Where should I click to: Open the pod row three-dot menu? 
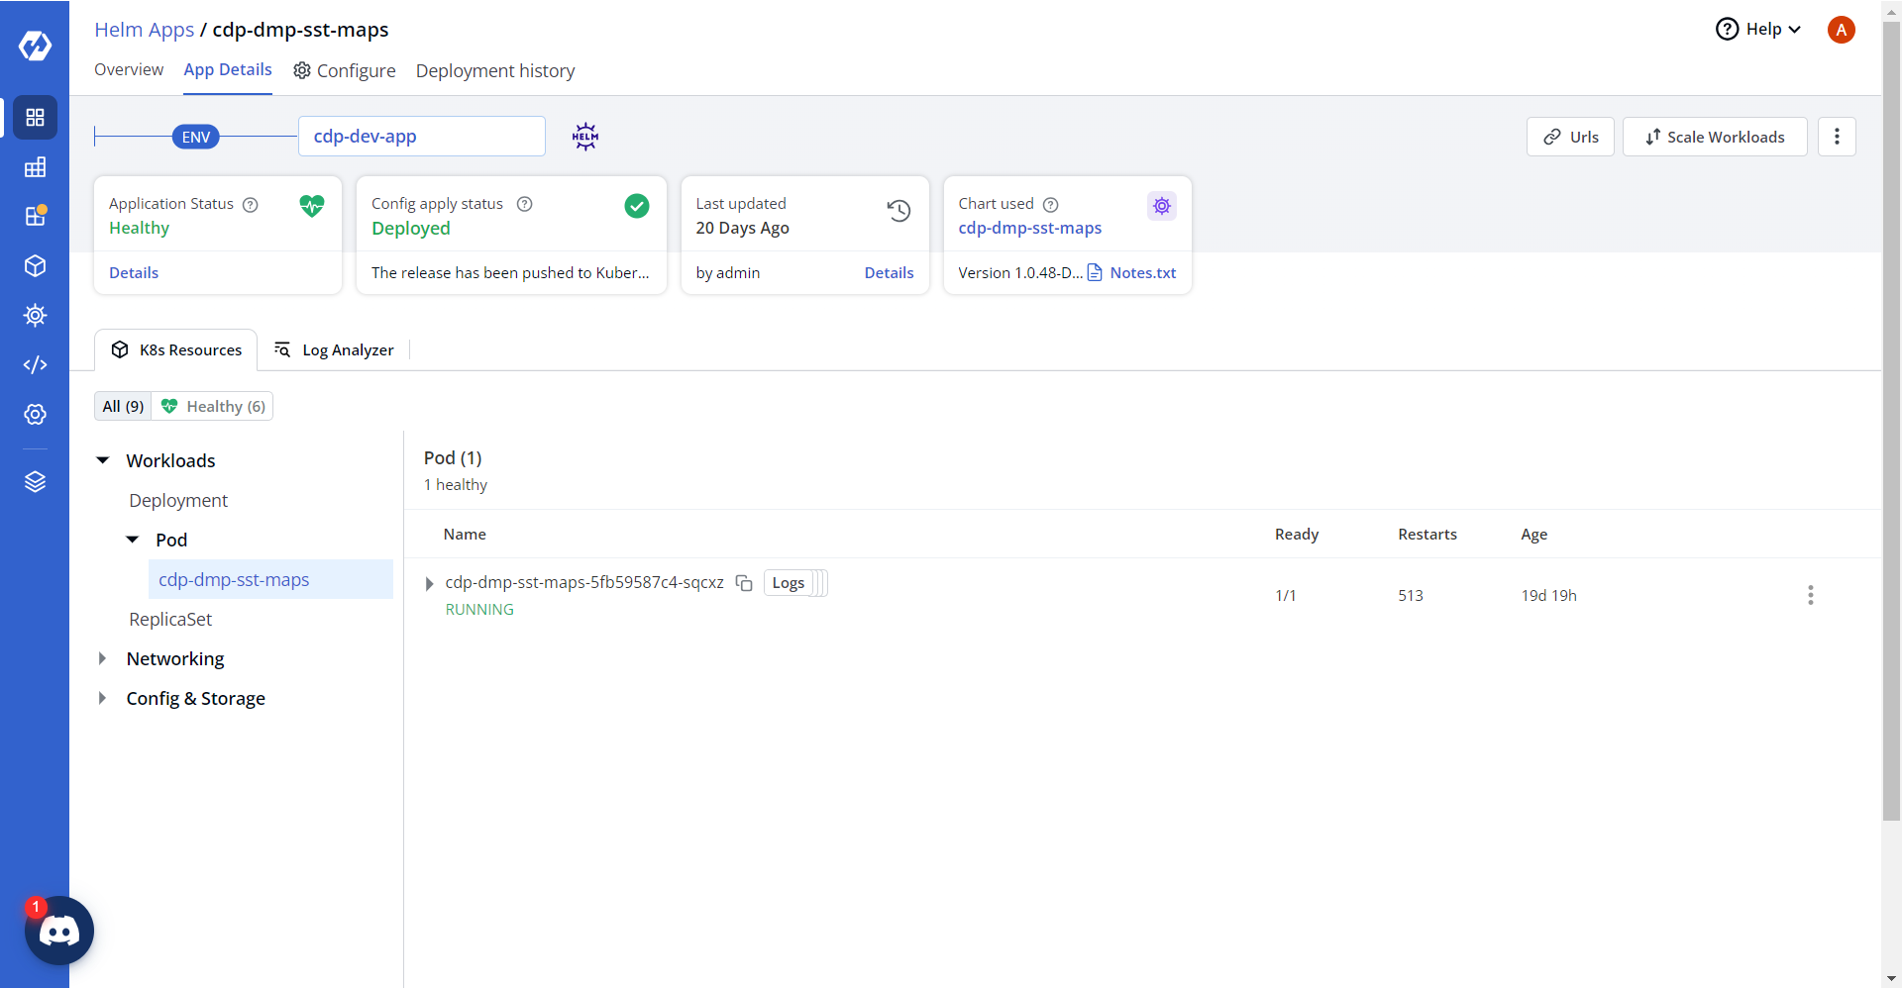pyautogui.click(x=1810, y=595)
